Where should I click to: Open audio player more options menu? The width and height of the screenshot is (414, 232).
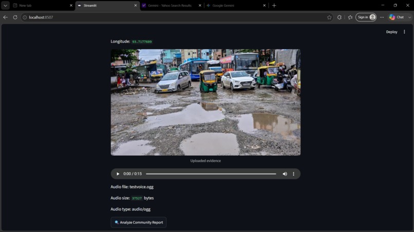click(293, 174)
